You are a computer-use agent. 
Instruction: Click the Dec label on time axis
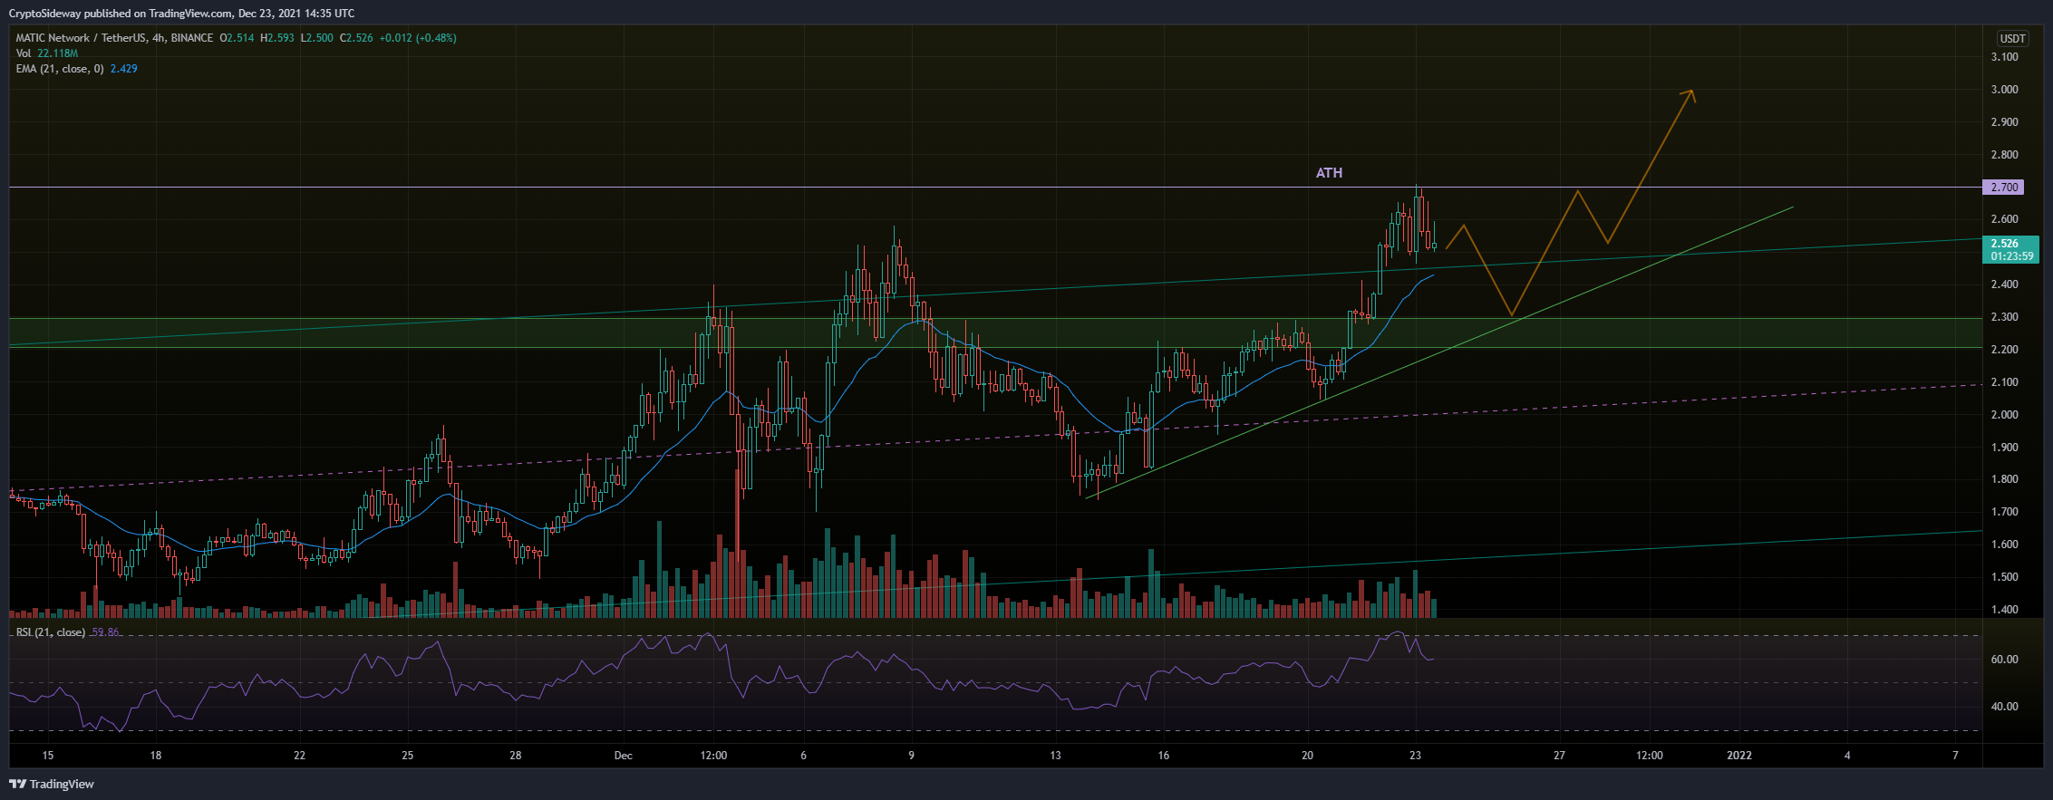(x=623, y=756)
